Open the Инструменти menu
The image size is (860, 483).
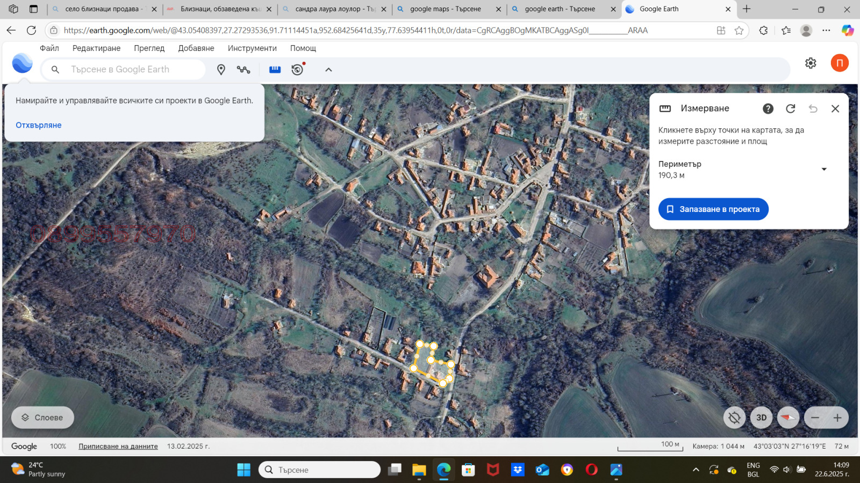point(252,48)
